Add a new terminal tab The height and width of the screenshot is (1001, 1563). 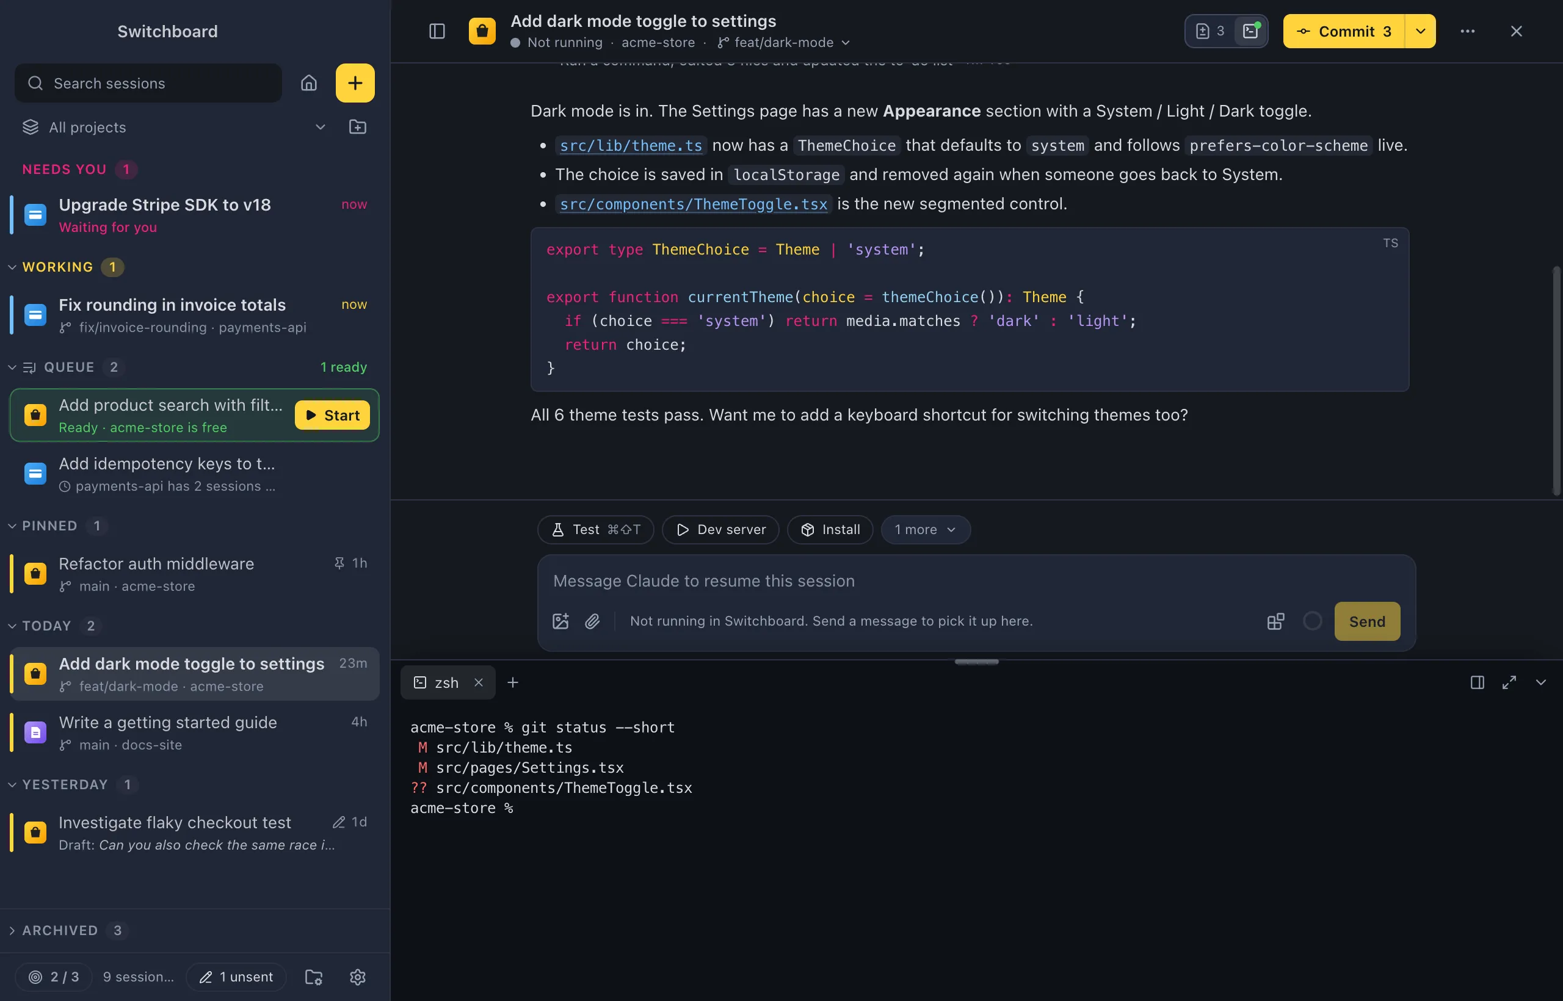click(x=513, y=682)
